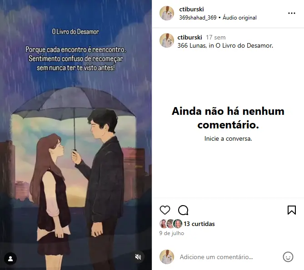
Task: Open ctiburski username in the header
Action: tap(191, 9)
